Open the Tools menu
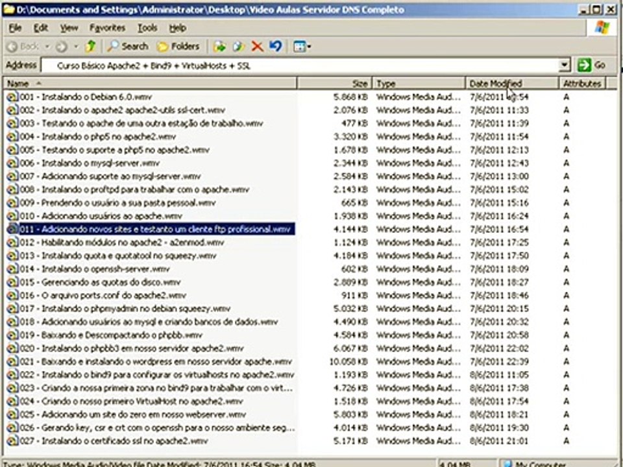This screenshot has height=467, width=623. (147, 28)
